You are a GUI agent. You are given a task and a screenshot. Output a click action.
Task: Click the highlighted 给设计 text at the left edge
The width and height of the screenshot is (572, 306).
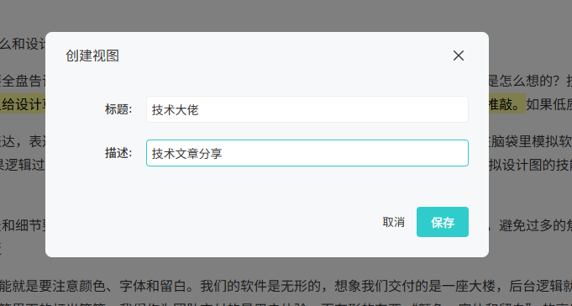pyautogui.click(x=23, y=104)
